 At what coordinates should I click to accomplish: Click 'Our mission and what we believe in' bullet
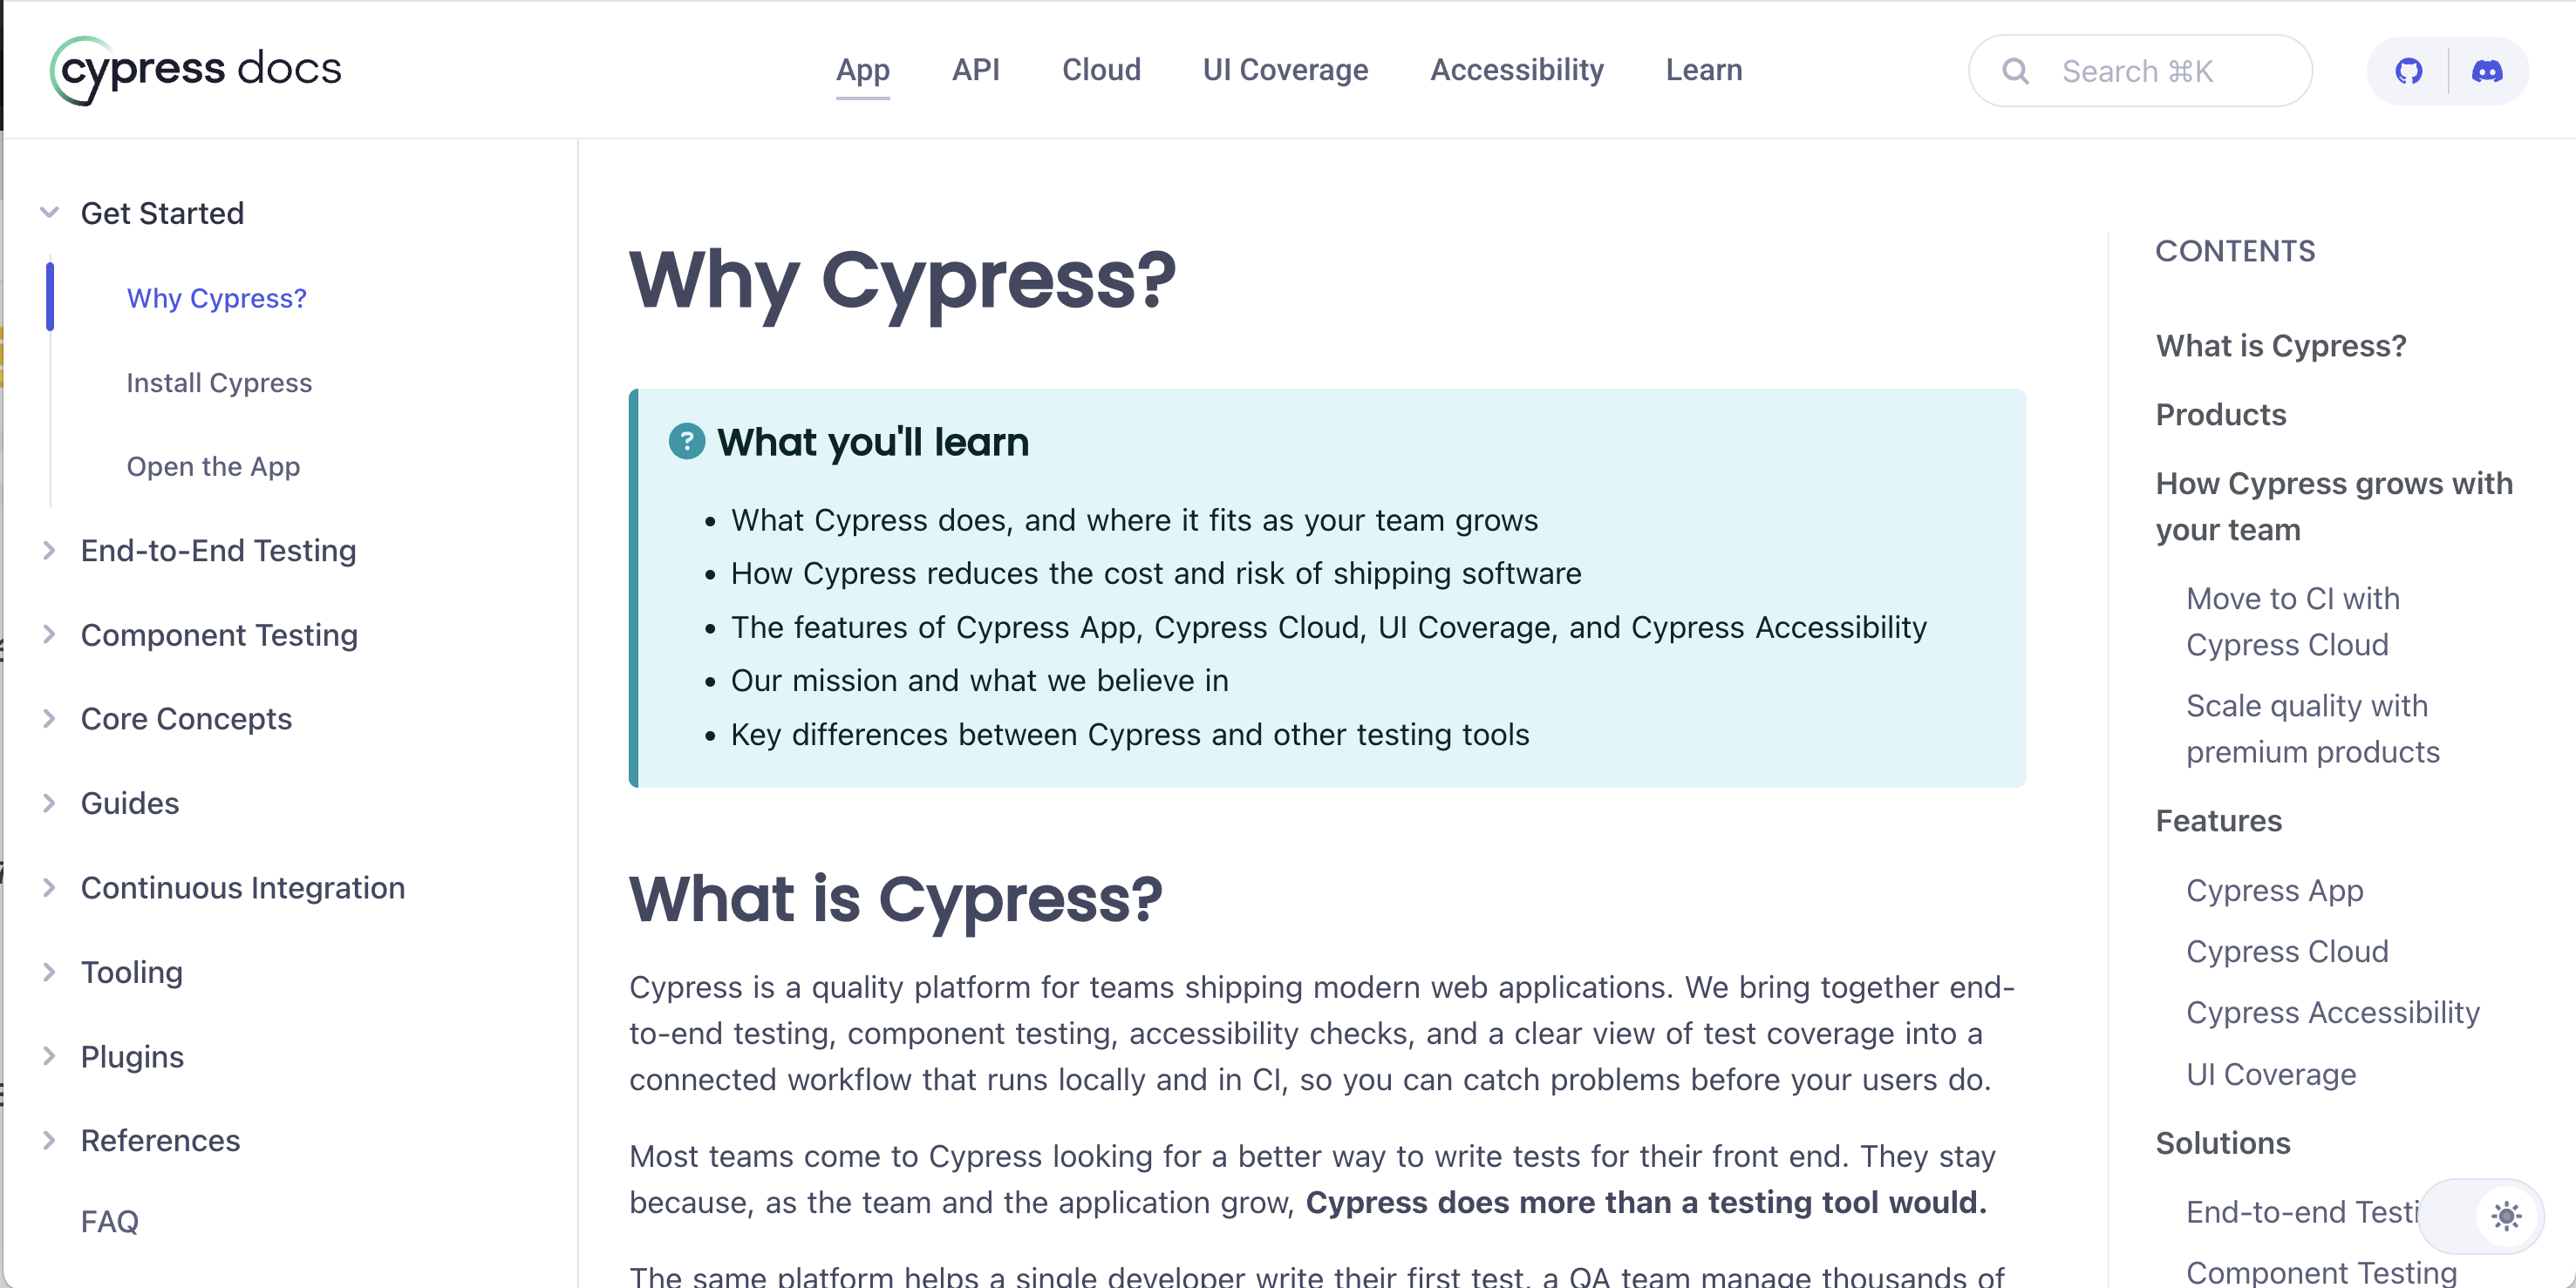point(979,681)
